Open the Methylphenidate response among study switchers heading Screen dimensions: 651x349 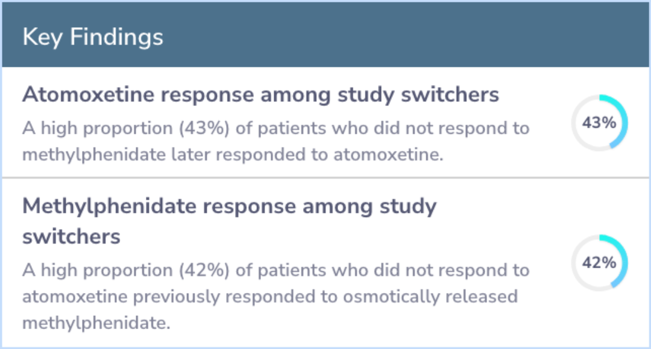[229, 221]
